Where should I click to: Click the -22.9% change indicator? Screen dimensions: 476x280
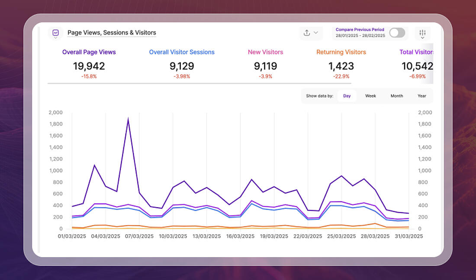[341, 77]
